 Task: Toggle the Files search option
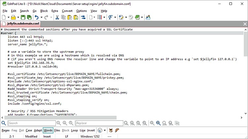(x=57, y=130)
